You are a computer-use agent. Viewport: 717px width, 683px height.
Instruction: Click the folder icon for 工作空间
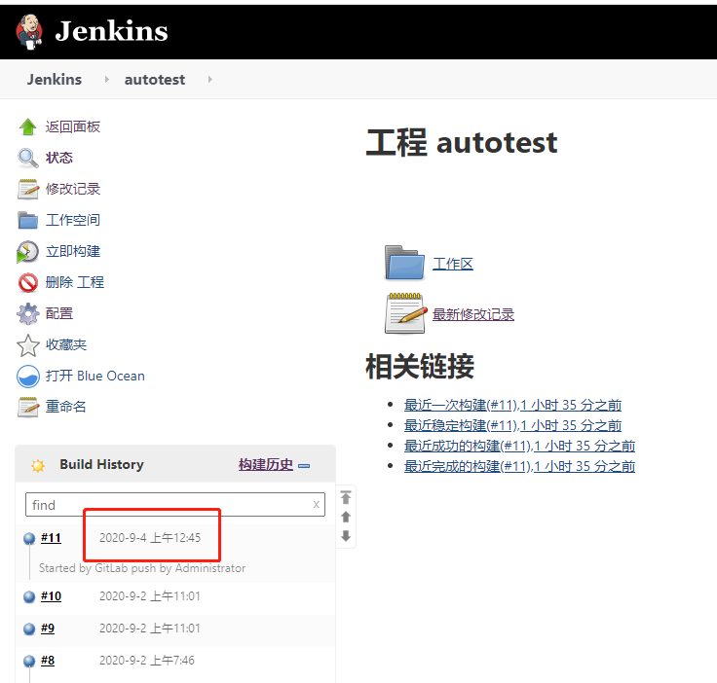pos(28,220)
